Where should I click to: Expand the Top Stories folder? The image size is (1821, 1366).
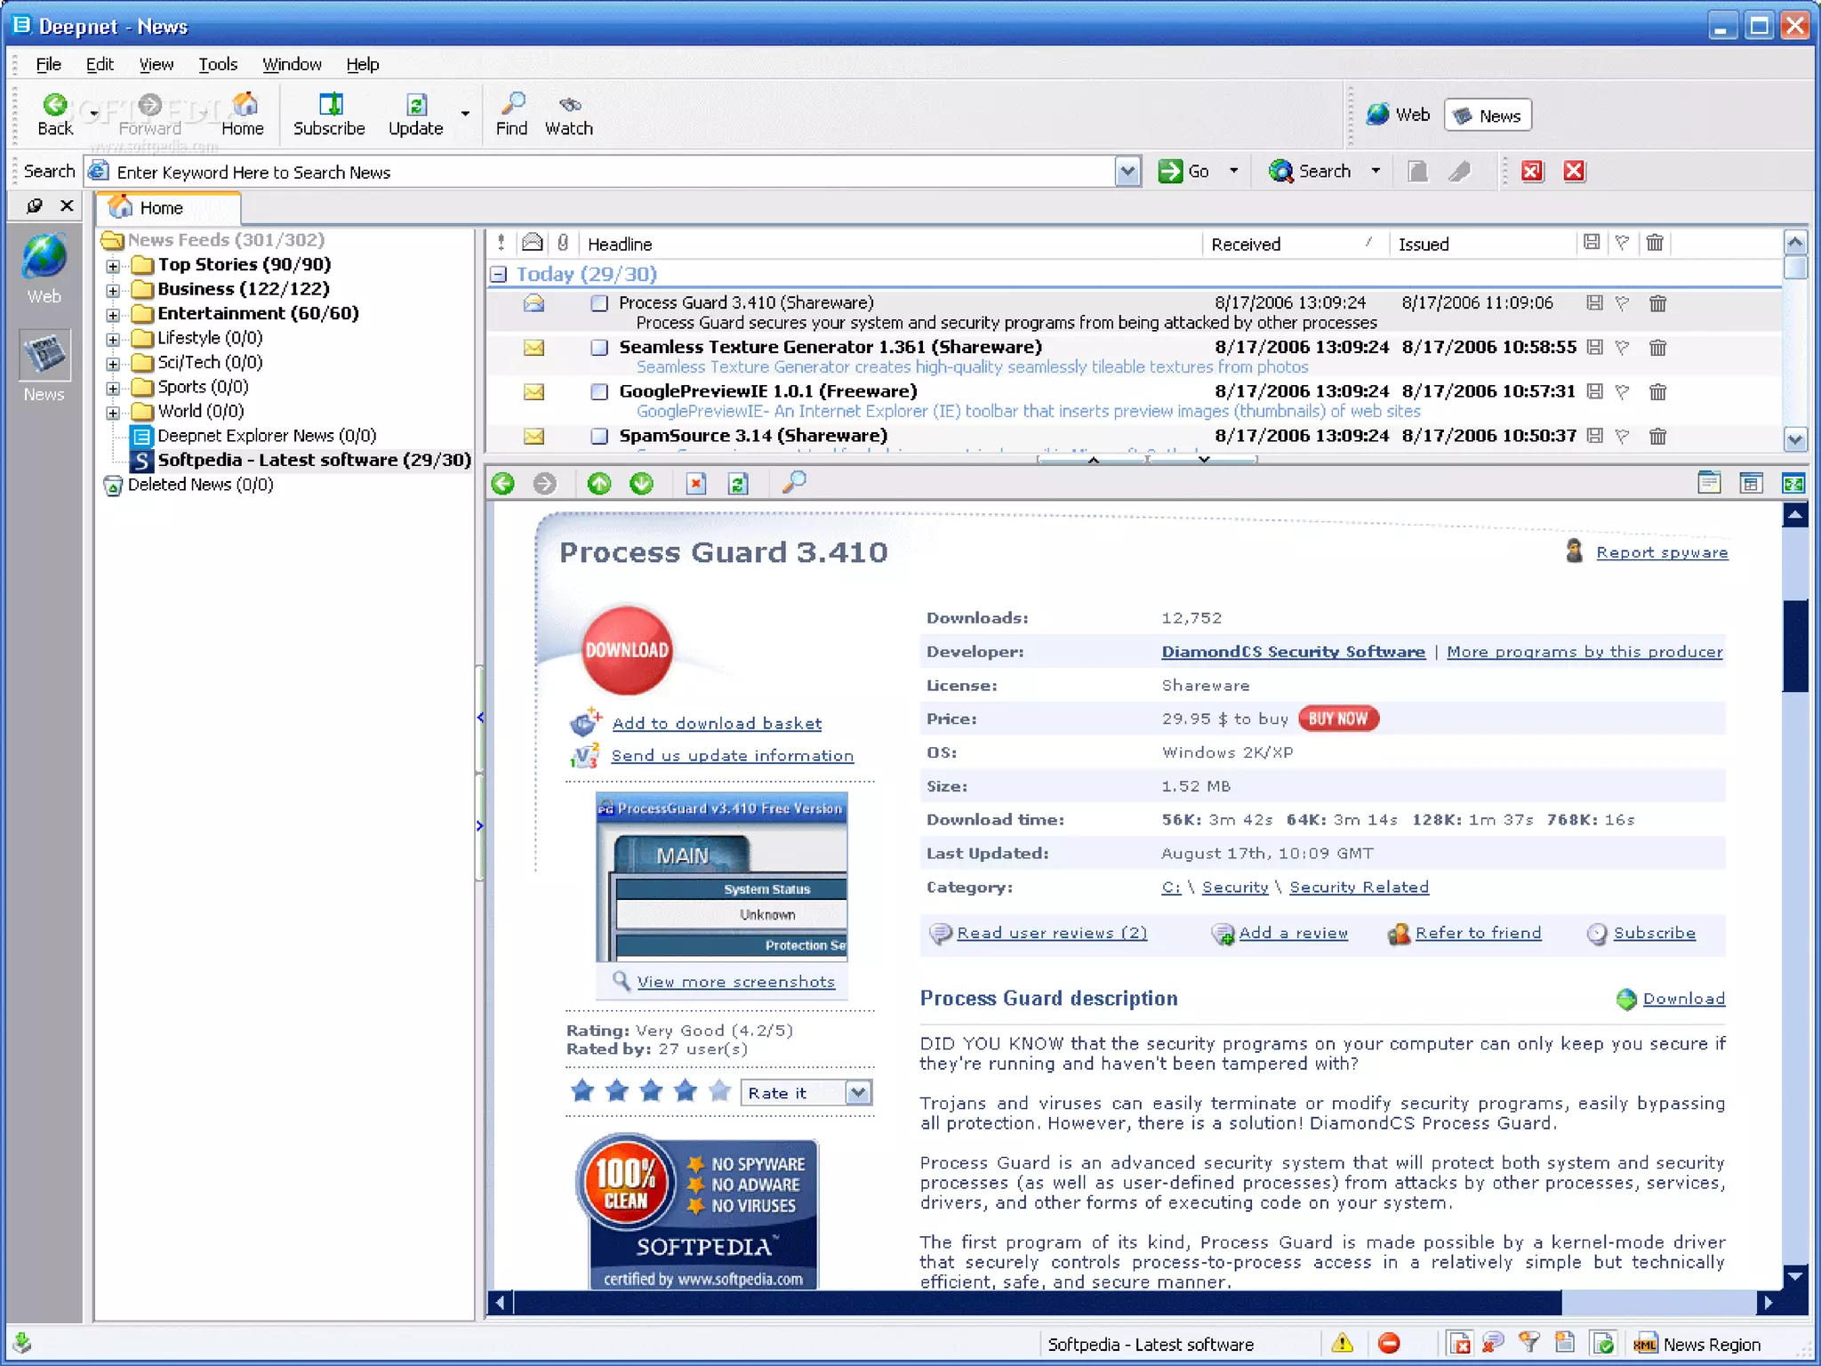tap(113, 265)
